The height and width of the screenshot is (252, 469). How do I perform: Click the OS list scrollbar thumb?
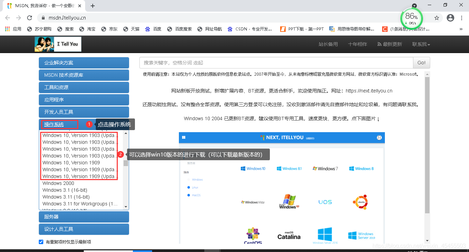tap(126, 163)
